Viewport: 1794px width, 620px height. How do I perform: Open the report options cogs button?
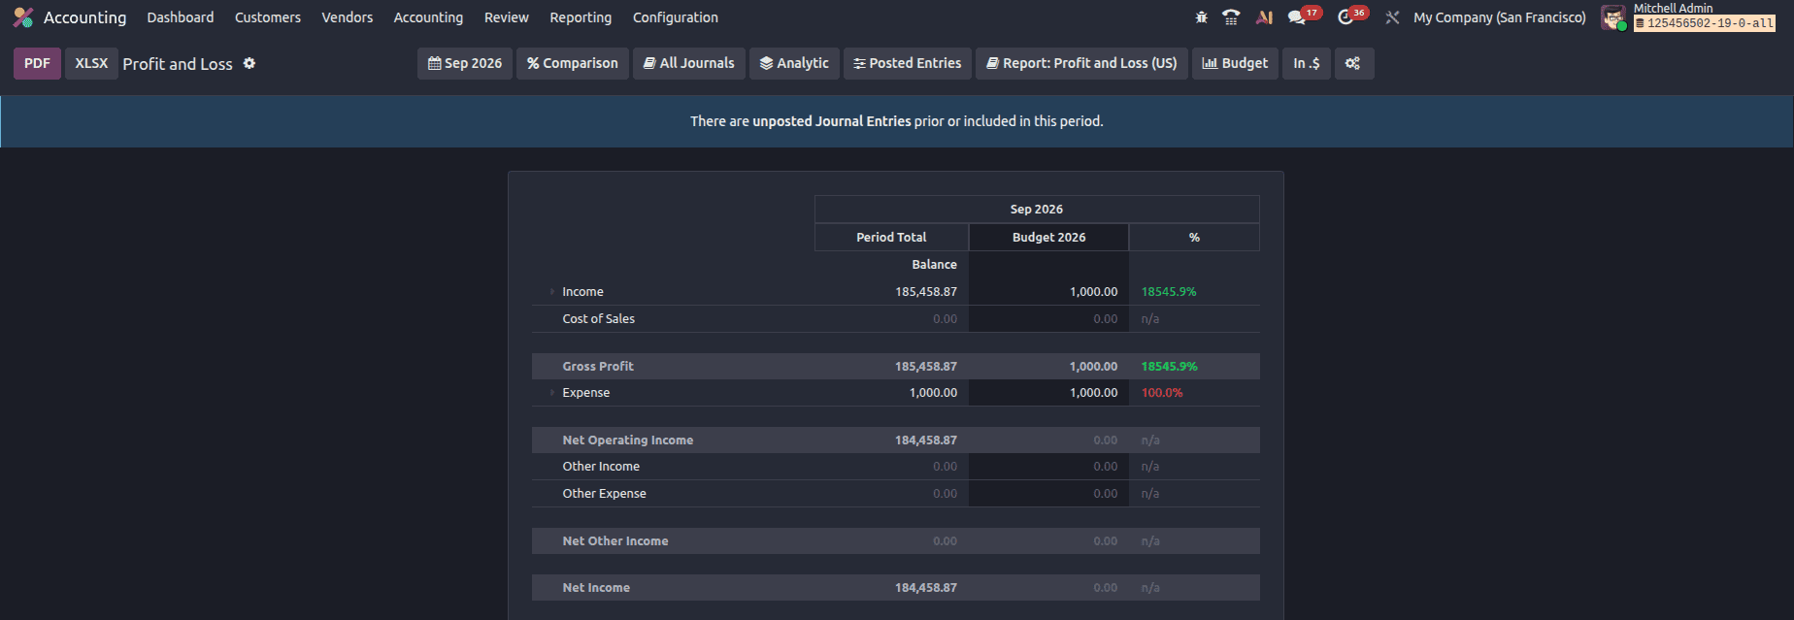(1353, 63)
